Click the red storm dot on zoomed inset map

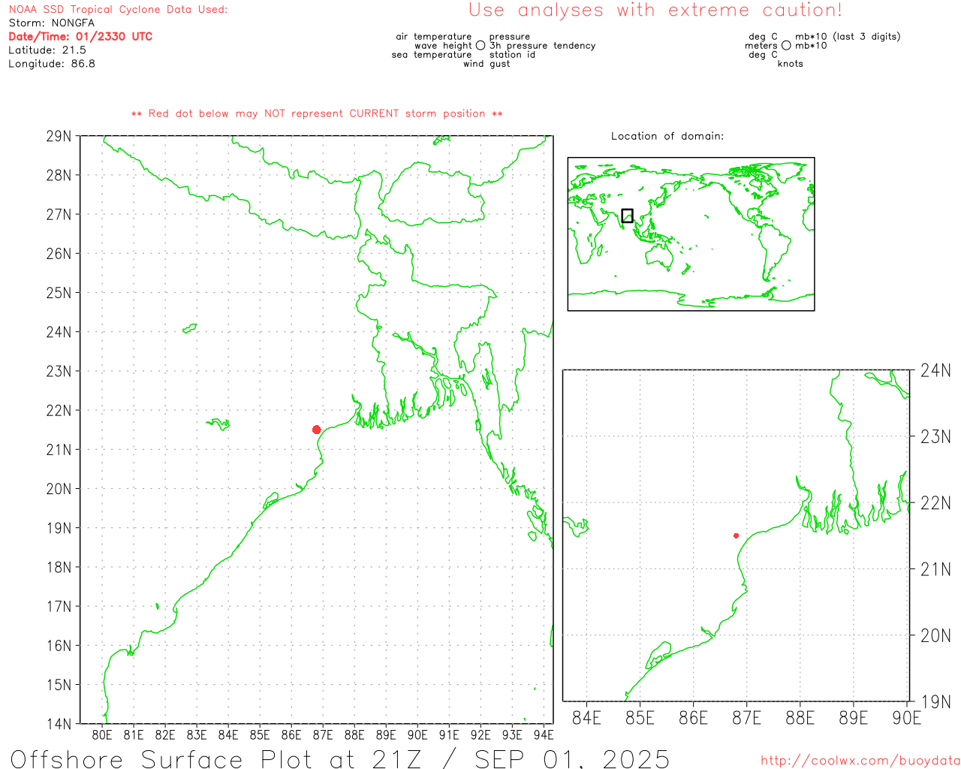[736, 535]
